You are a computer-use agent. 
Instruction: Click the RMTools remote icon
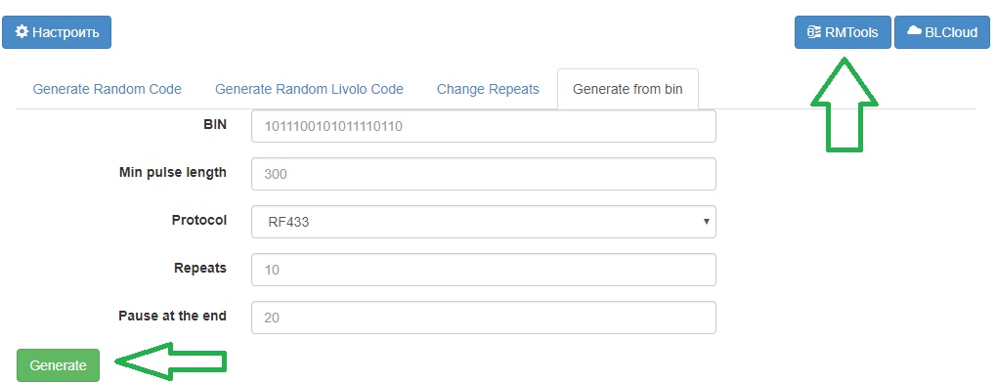click(x=813, y=32)
